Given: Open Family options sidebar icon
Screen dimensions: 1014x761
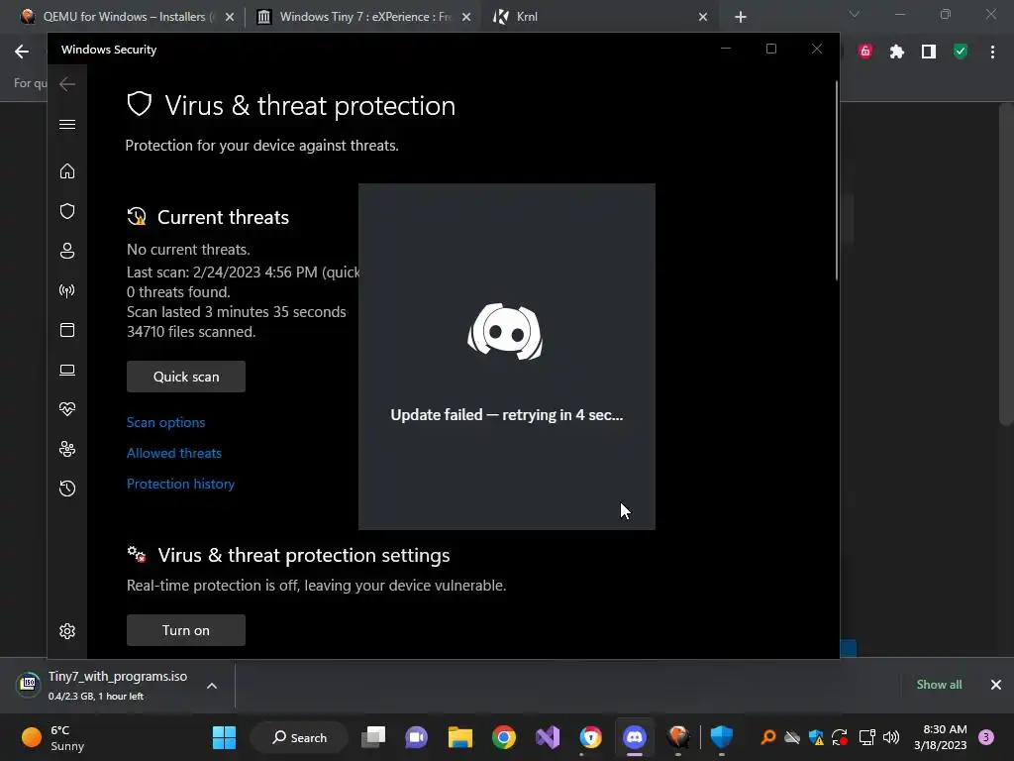Looking at the screenshot, I should [x=67, y=449].
